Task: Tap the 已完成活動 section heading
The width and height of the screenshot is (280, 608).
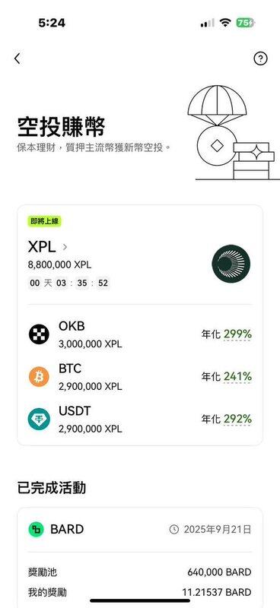Action: coord(51,488)
